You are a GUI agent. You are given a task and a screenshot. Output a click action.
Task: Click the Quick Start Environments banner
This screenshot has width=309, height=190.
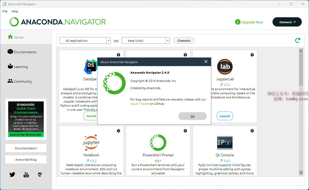tap(26, 119)
